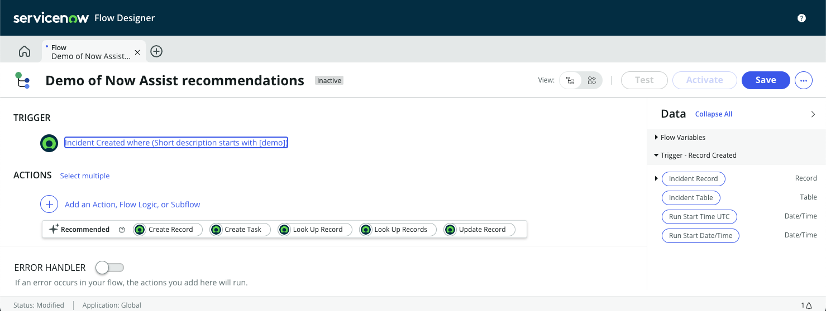Go to the Flow Designer home icon
826x311 pixels.
click(x=25, y=51)
